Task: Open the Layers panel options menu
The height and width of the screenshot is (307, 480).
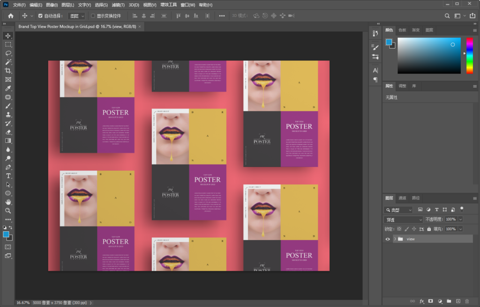Action: click(x=475, y=198)
